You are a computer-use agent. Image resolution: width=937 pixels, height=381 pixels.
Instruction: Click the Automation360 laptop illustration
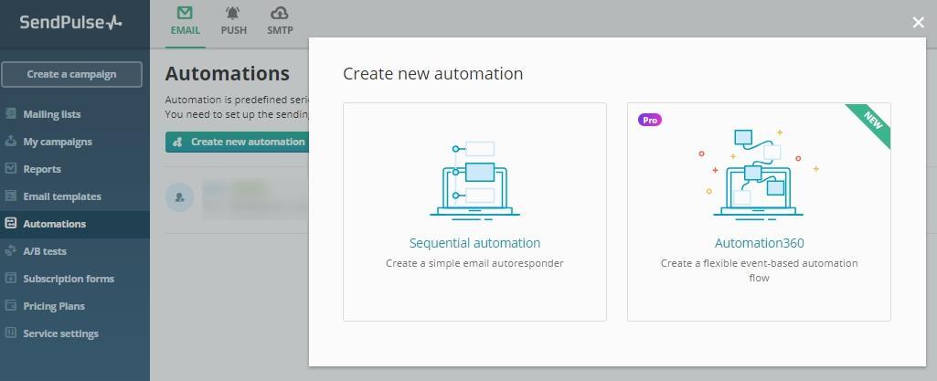coord(759,175)
